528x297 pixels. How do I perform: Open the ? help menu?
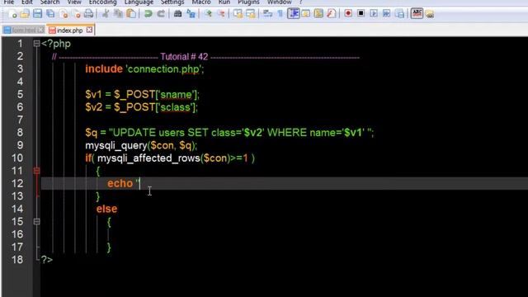pos(300,2)
